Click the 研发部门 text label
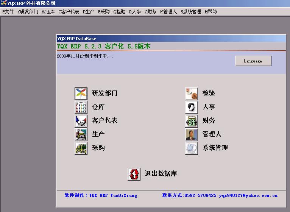290x212 pixels. tap(105, 93)
